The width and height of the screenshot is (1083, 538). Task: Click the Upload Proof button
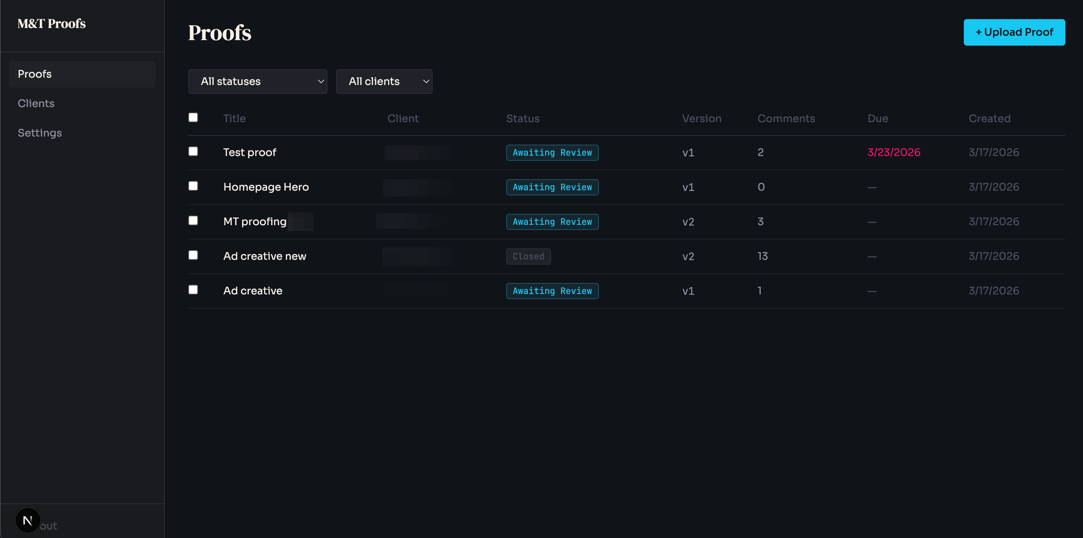pos(1014,32)
